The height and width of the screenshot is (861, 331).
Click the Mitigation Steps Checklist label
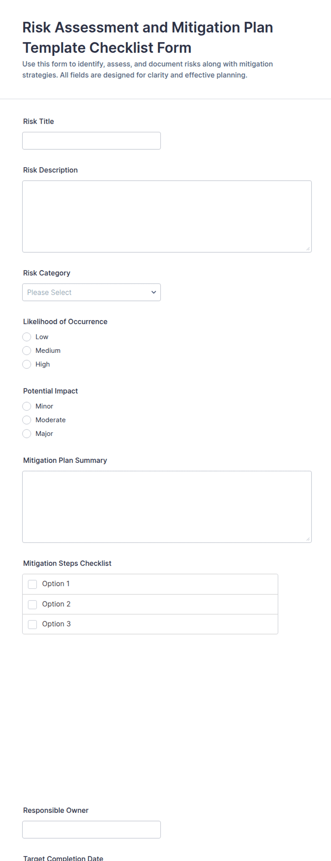[x=67, y=563]
